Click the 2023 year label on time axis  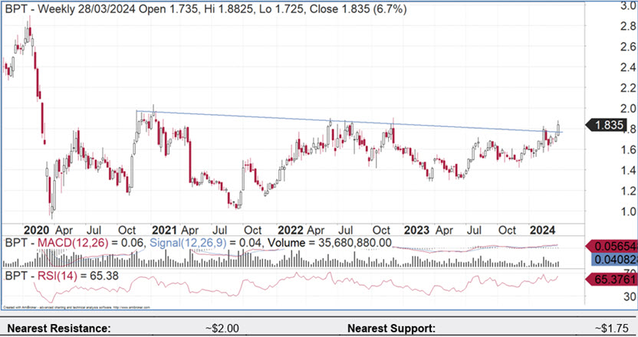tap(416, 230)
